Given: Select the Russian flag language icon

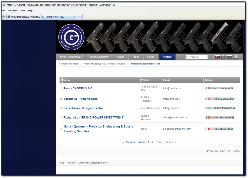Looking at the screenshot, I should click(x=229, y=57).
